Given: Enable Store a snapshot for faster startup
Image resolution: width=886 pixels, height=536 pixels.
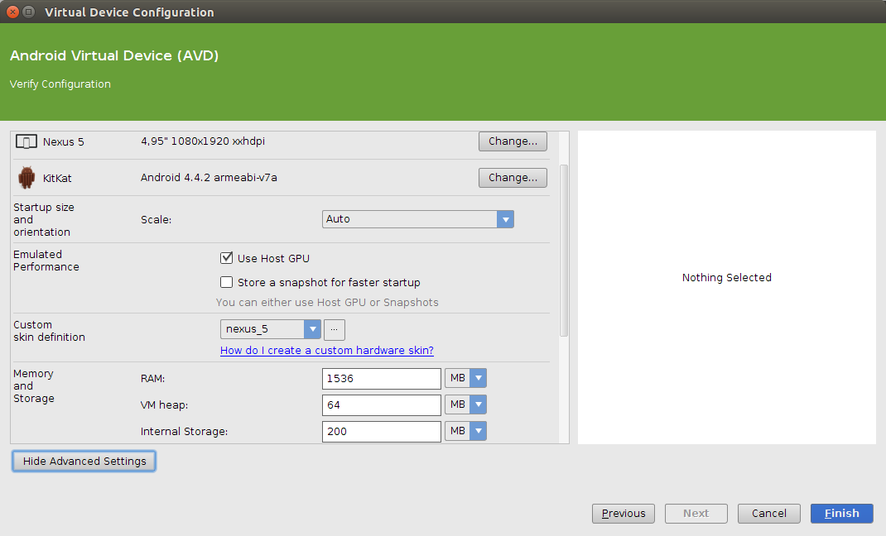Looking at the screenshot, I should 227,282.
